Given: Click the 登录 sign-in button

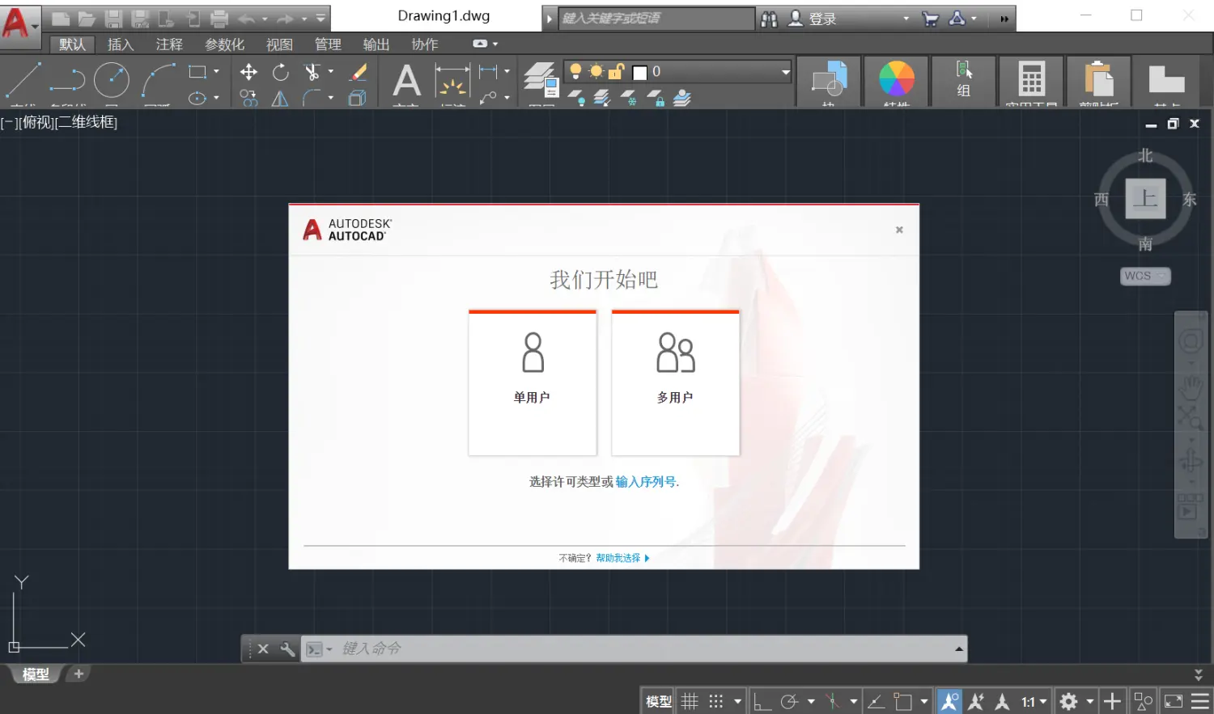Looking at the screenshot, I should click(x=813, y=19).
